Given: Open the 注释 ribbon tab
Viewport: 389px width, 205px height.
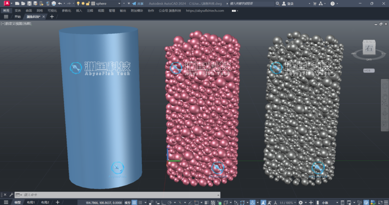Looking at the screenshot, I should pos(90,11).
